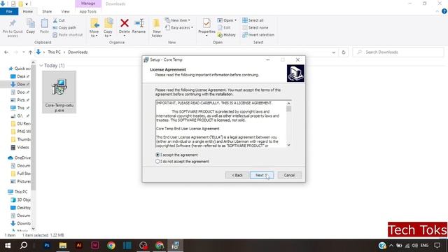Open the Easy access dropdown
Viewport: 448px width, 252px height.
pyautogui.click(x=179, y=28)
